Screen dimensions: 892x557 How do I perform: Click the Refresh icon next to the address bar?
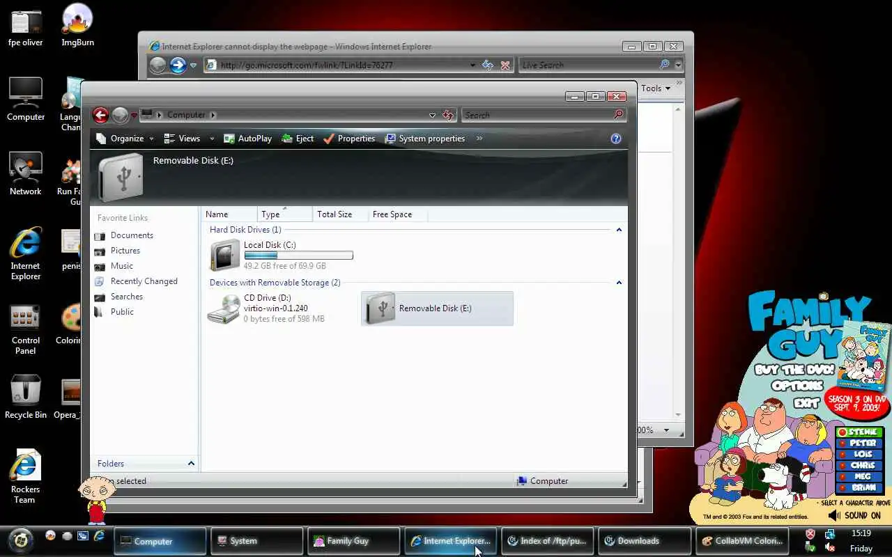click(x=448, y=116)
